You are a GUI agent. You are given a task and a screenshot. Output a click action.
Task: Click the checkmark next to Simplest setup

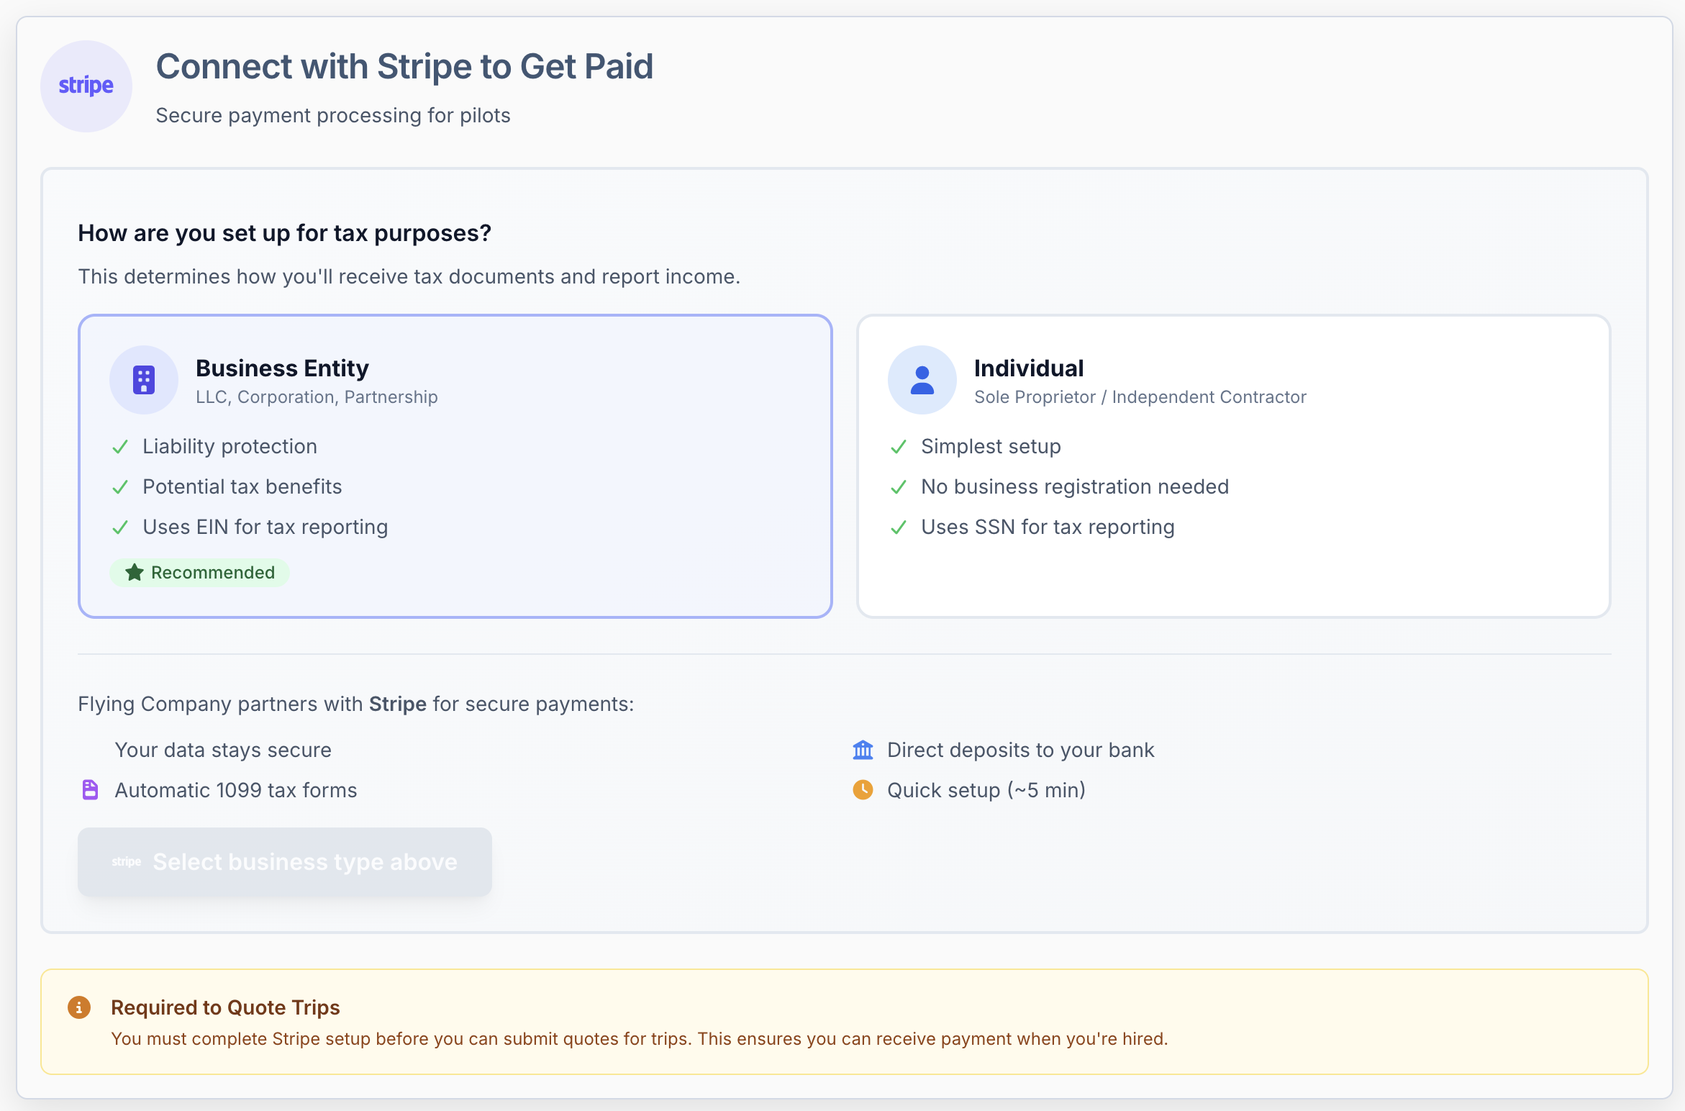pyautogui.click(x=899, y=447)
